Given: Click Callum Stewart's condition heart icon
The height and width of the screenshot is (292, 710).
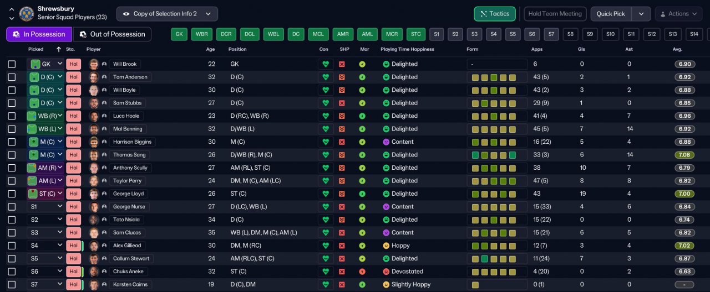Looking at the screenshot, I should (x=326, y=258).
